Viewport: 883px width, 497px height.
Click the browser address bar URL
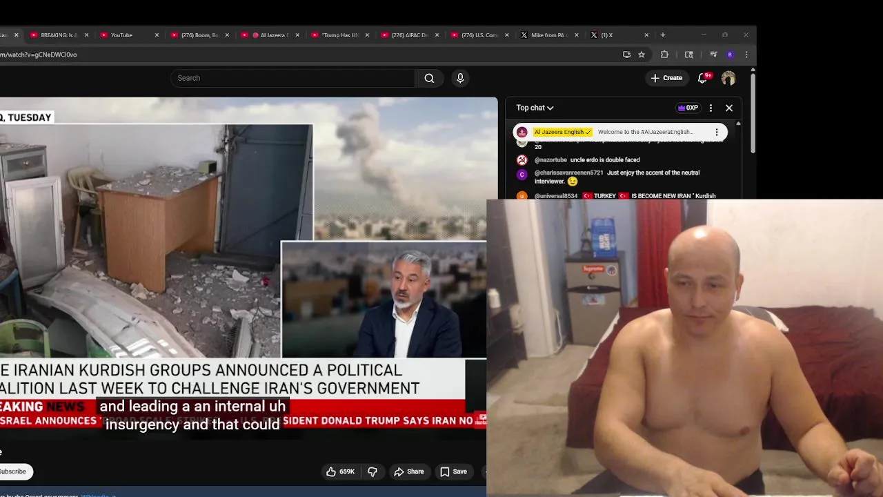[x=39, y=55]
